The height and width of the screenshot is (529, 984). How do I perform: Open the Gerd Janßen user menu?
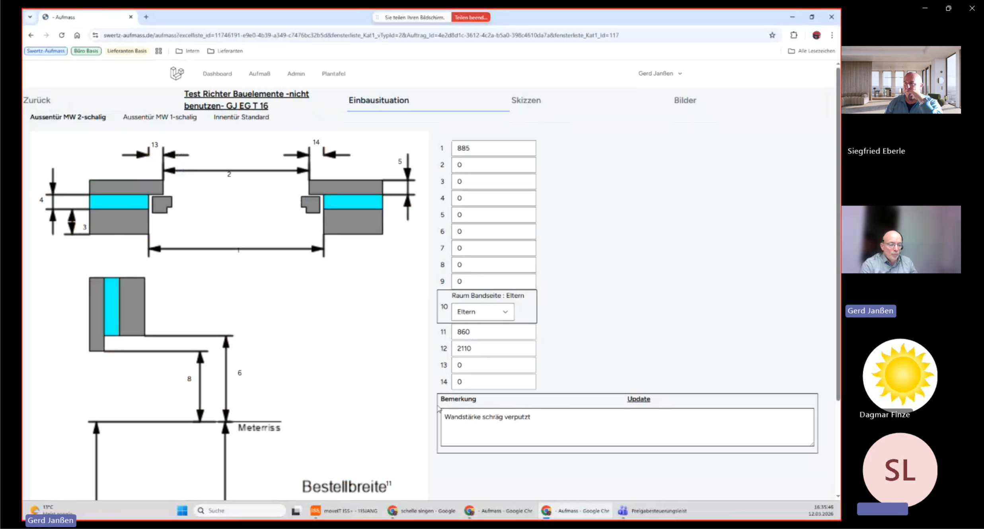click(x=660, y=73)
